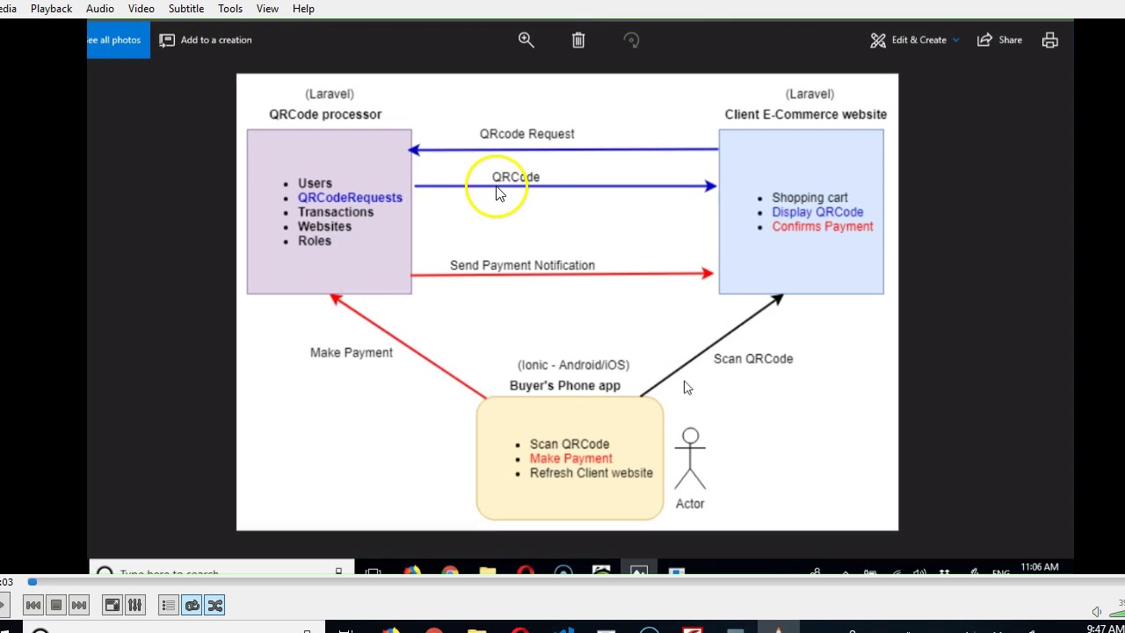Click Add to a creation
Image resolution: width=1125 pixels, height=633 pixels.
pos(206,40)
